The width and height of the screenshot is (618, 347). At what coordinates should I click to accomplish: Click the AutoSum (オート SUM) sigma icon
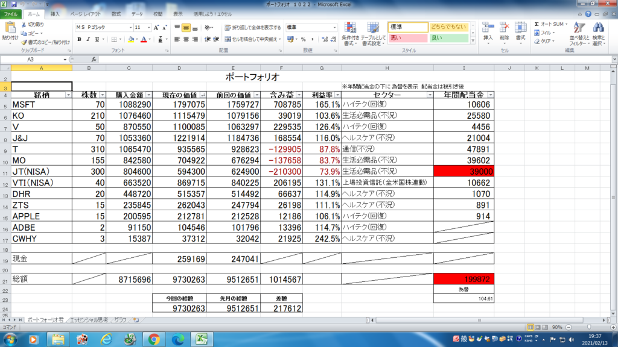[x=537, y=24]
